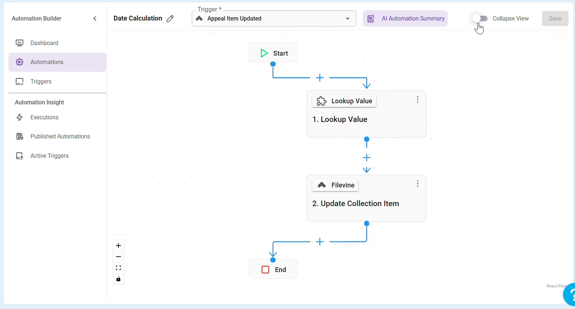Click the Lookup Value tag label

coord(344,101)
